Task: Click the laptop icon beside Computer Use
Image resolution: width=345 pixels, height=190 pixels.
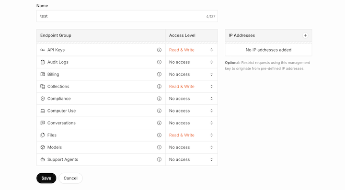Action: tap(43, 111)
